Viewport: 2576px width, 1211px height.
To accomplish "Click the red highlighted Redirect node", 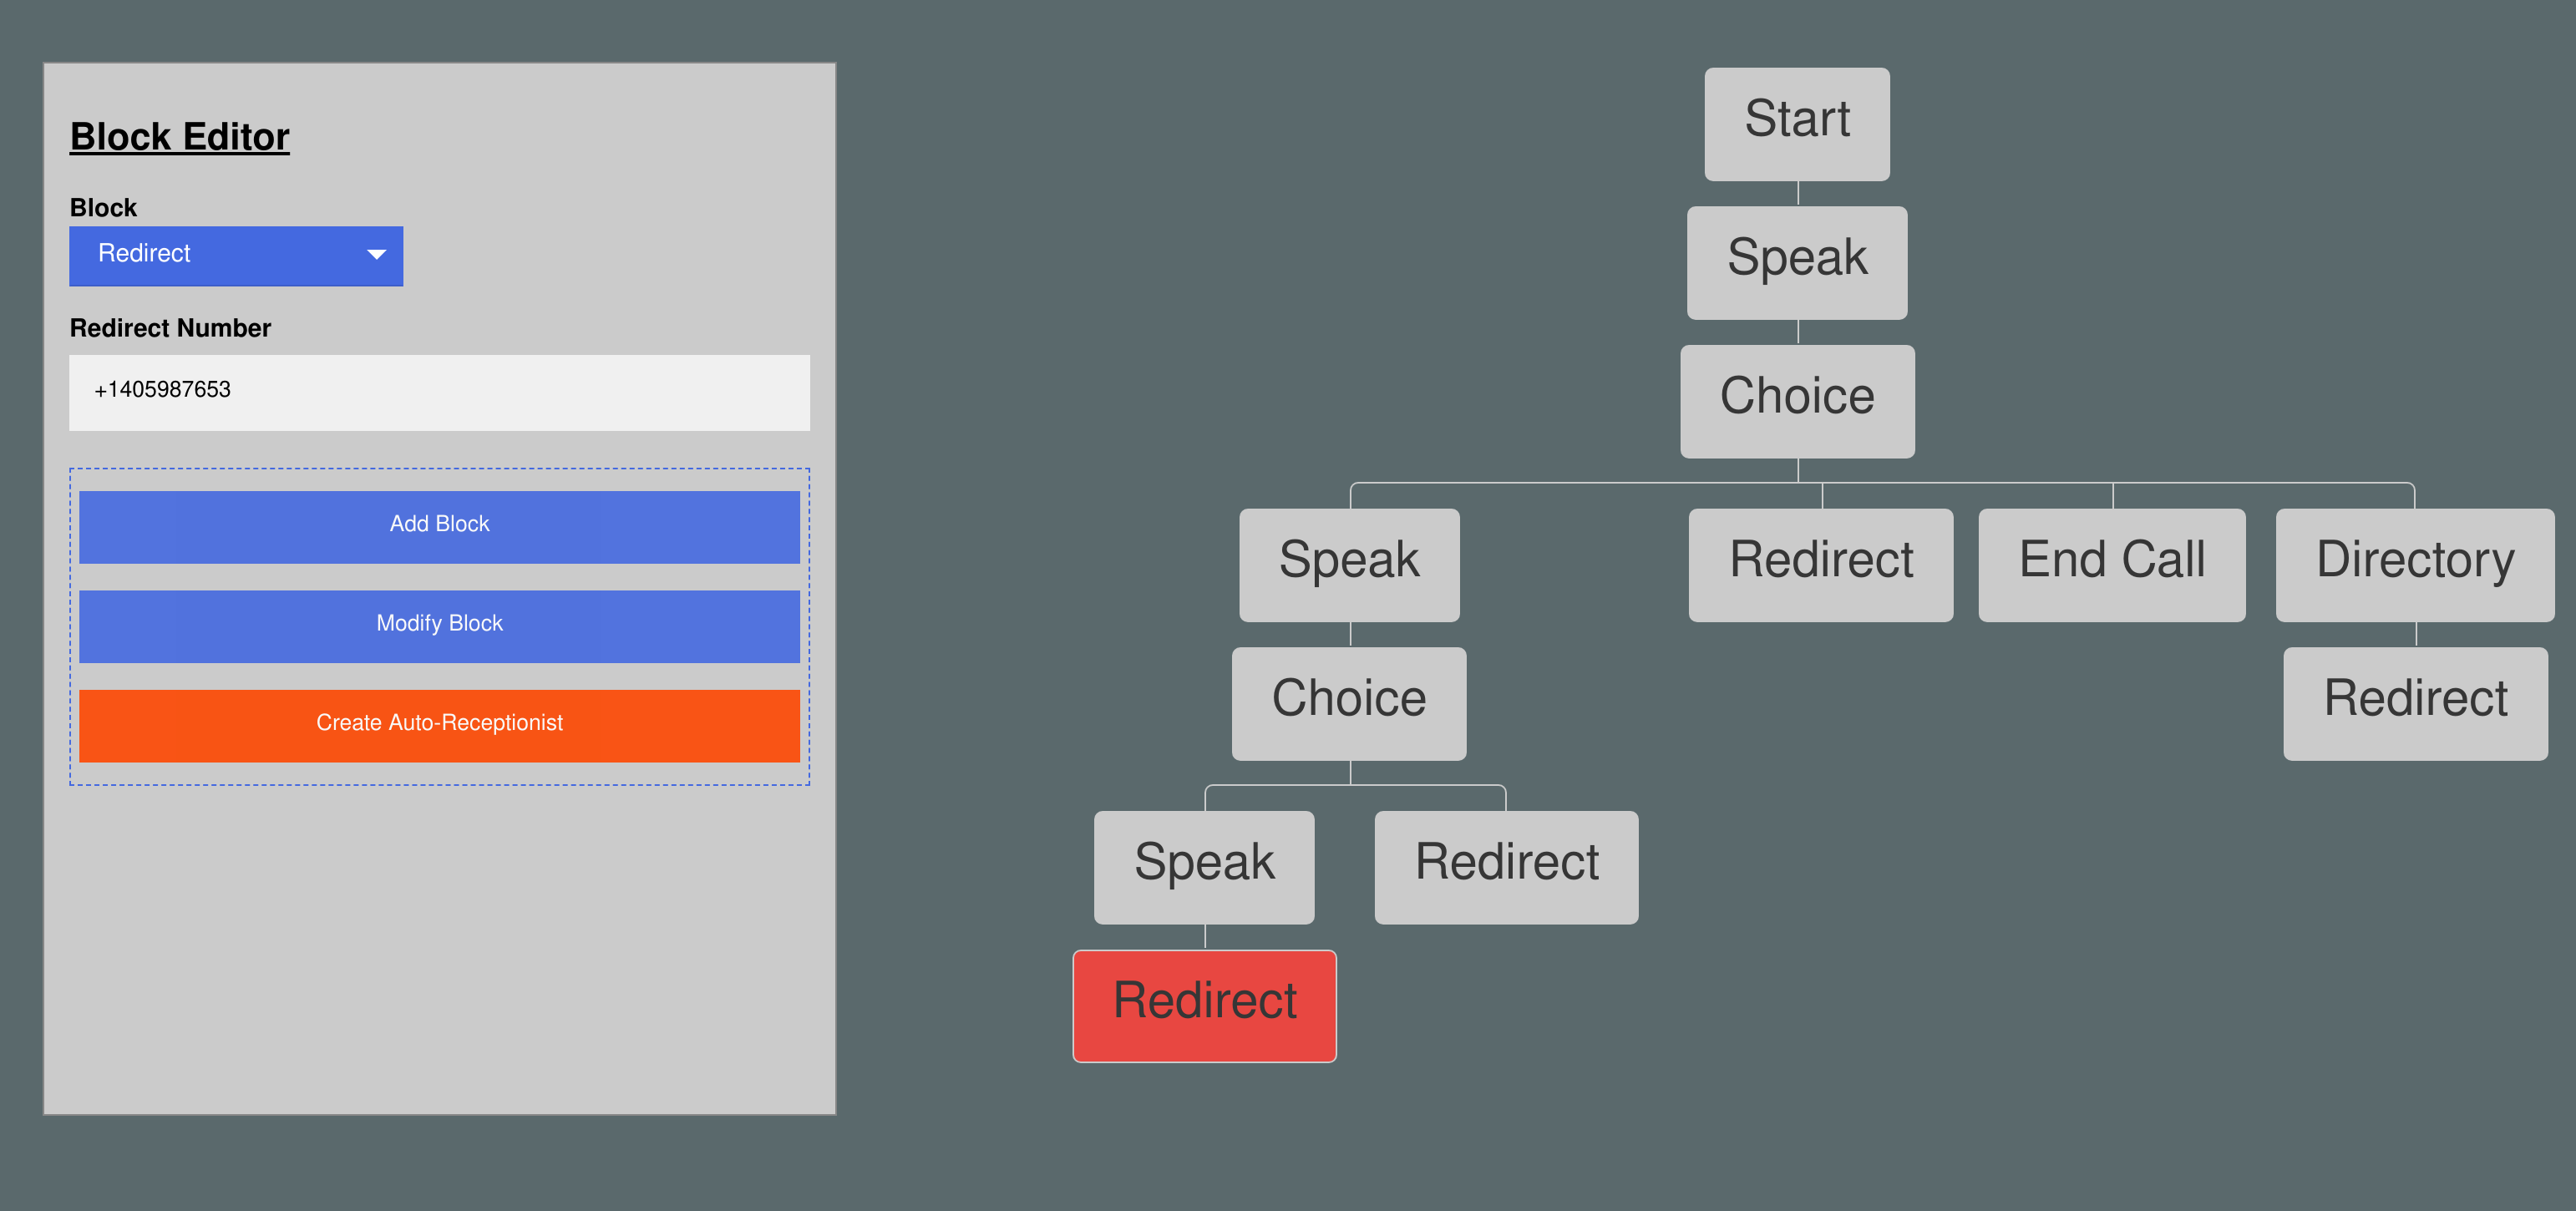I will point(1203,1005).
